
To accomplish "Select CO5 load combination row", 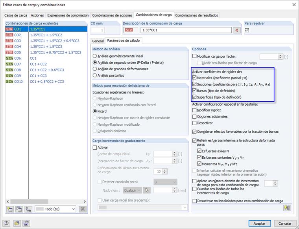I will pos(46,52).
